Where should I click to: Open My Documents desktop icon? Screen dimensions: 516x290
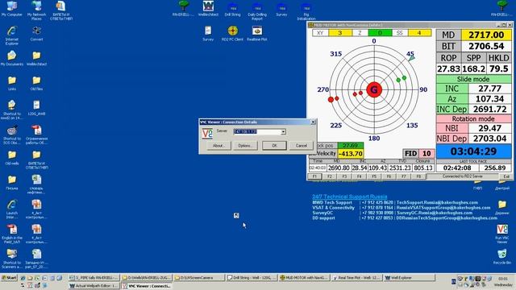(x=12, y=58)
